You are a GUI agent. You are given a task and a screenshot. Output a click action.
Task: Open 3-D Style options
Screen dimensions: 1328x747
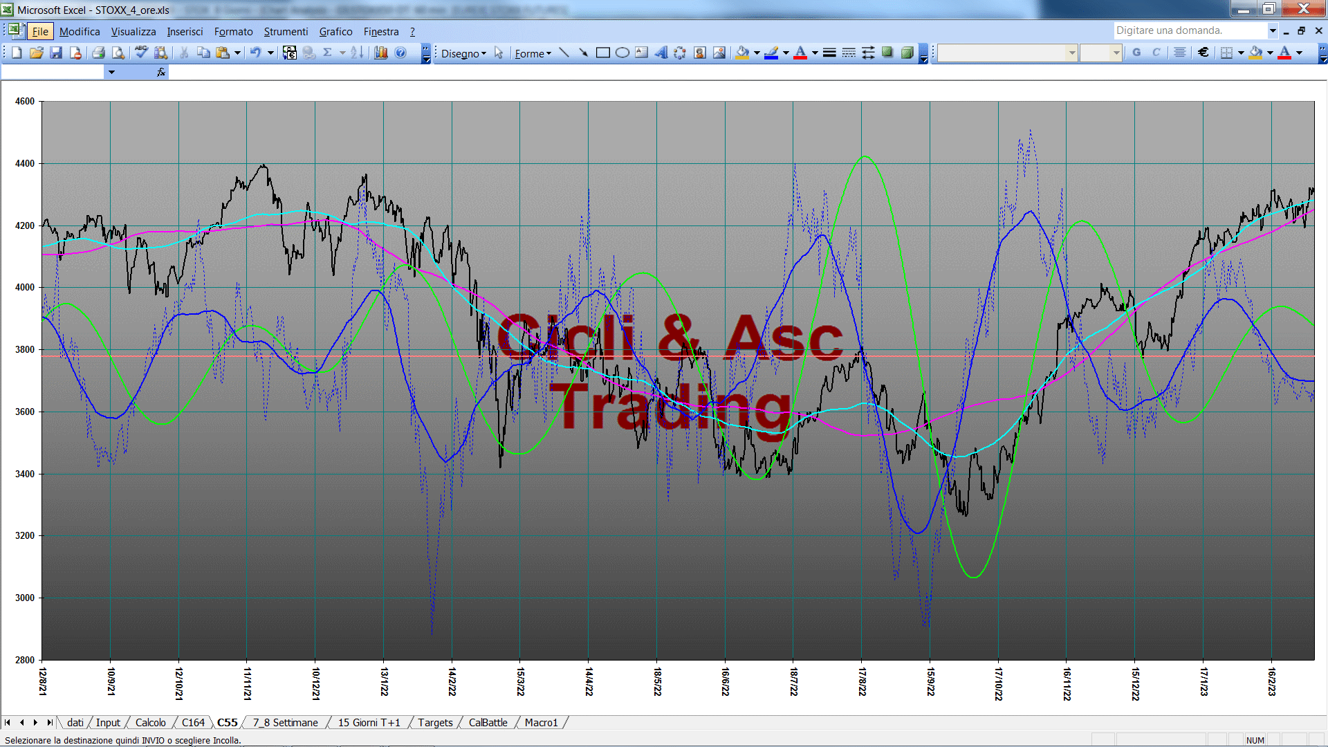coord(907,53)
